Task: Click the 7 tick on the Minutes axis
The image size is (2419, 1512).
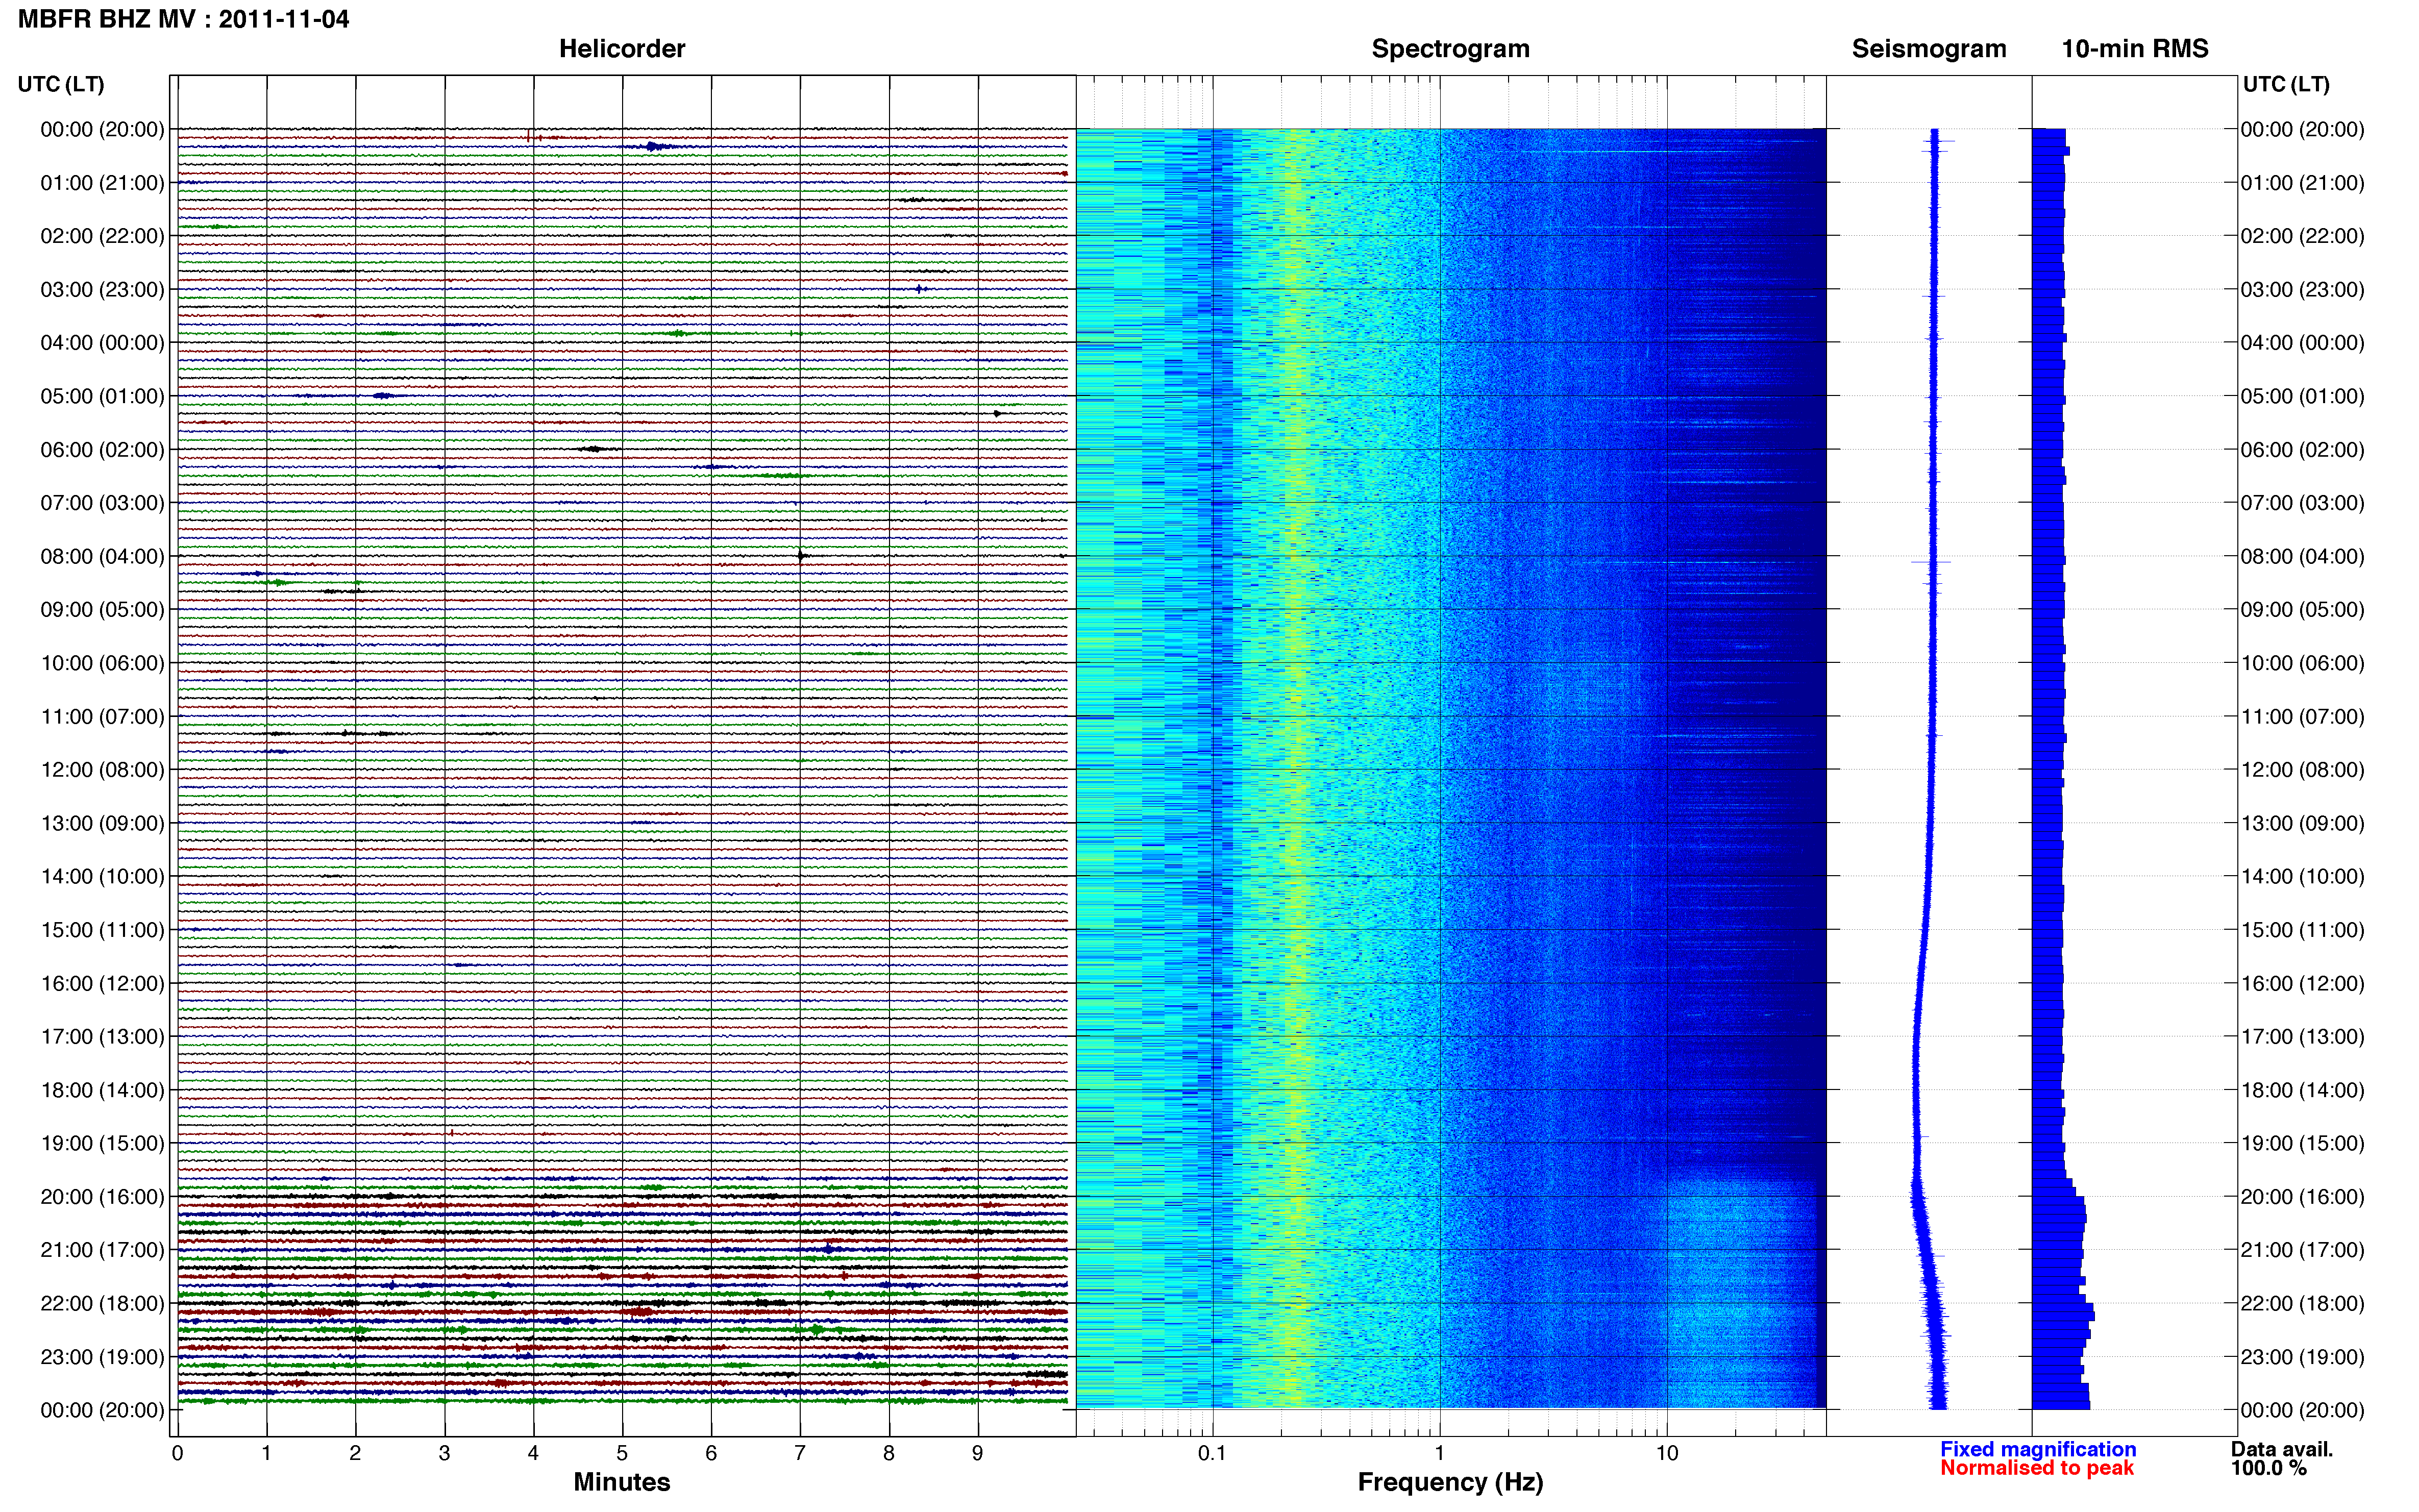Action: click(x=800, y=1454)
